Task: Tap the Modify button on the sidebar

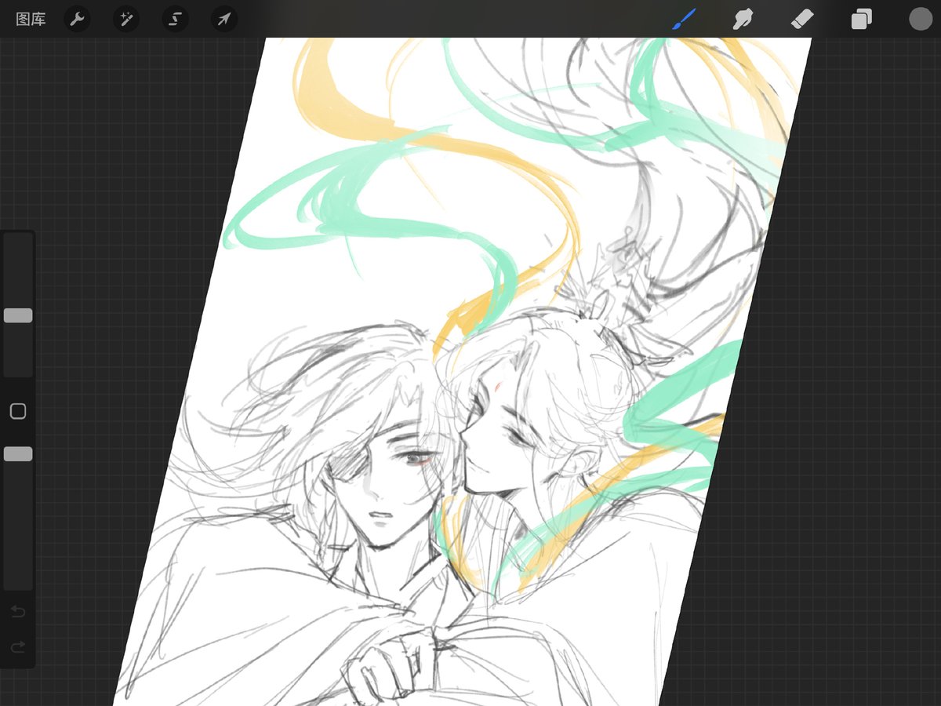Action: click(18, 410)
